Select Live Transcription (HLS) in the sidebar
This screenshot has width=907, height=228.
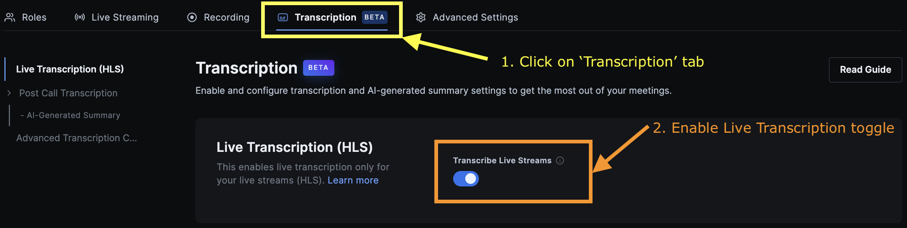point(70,69)
